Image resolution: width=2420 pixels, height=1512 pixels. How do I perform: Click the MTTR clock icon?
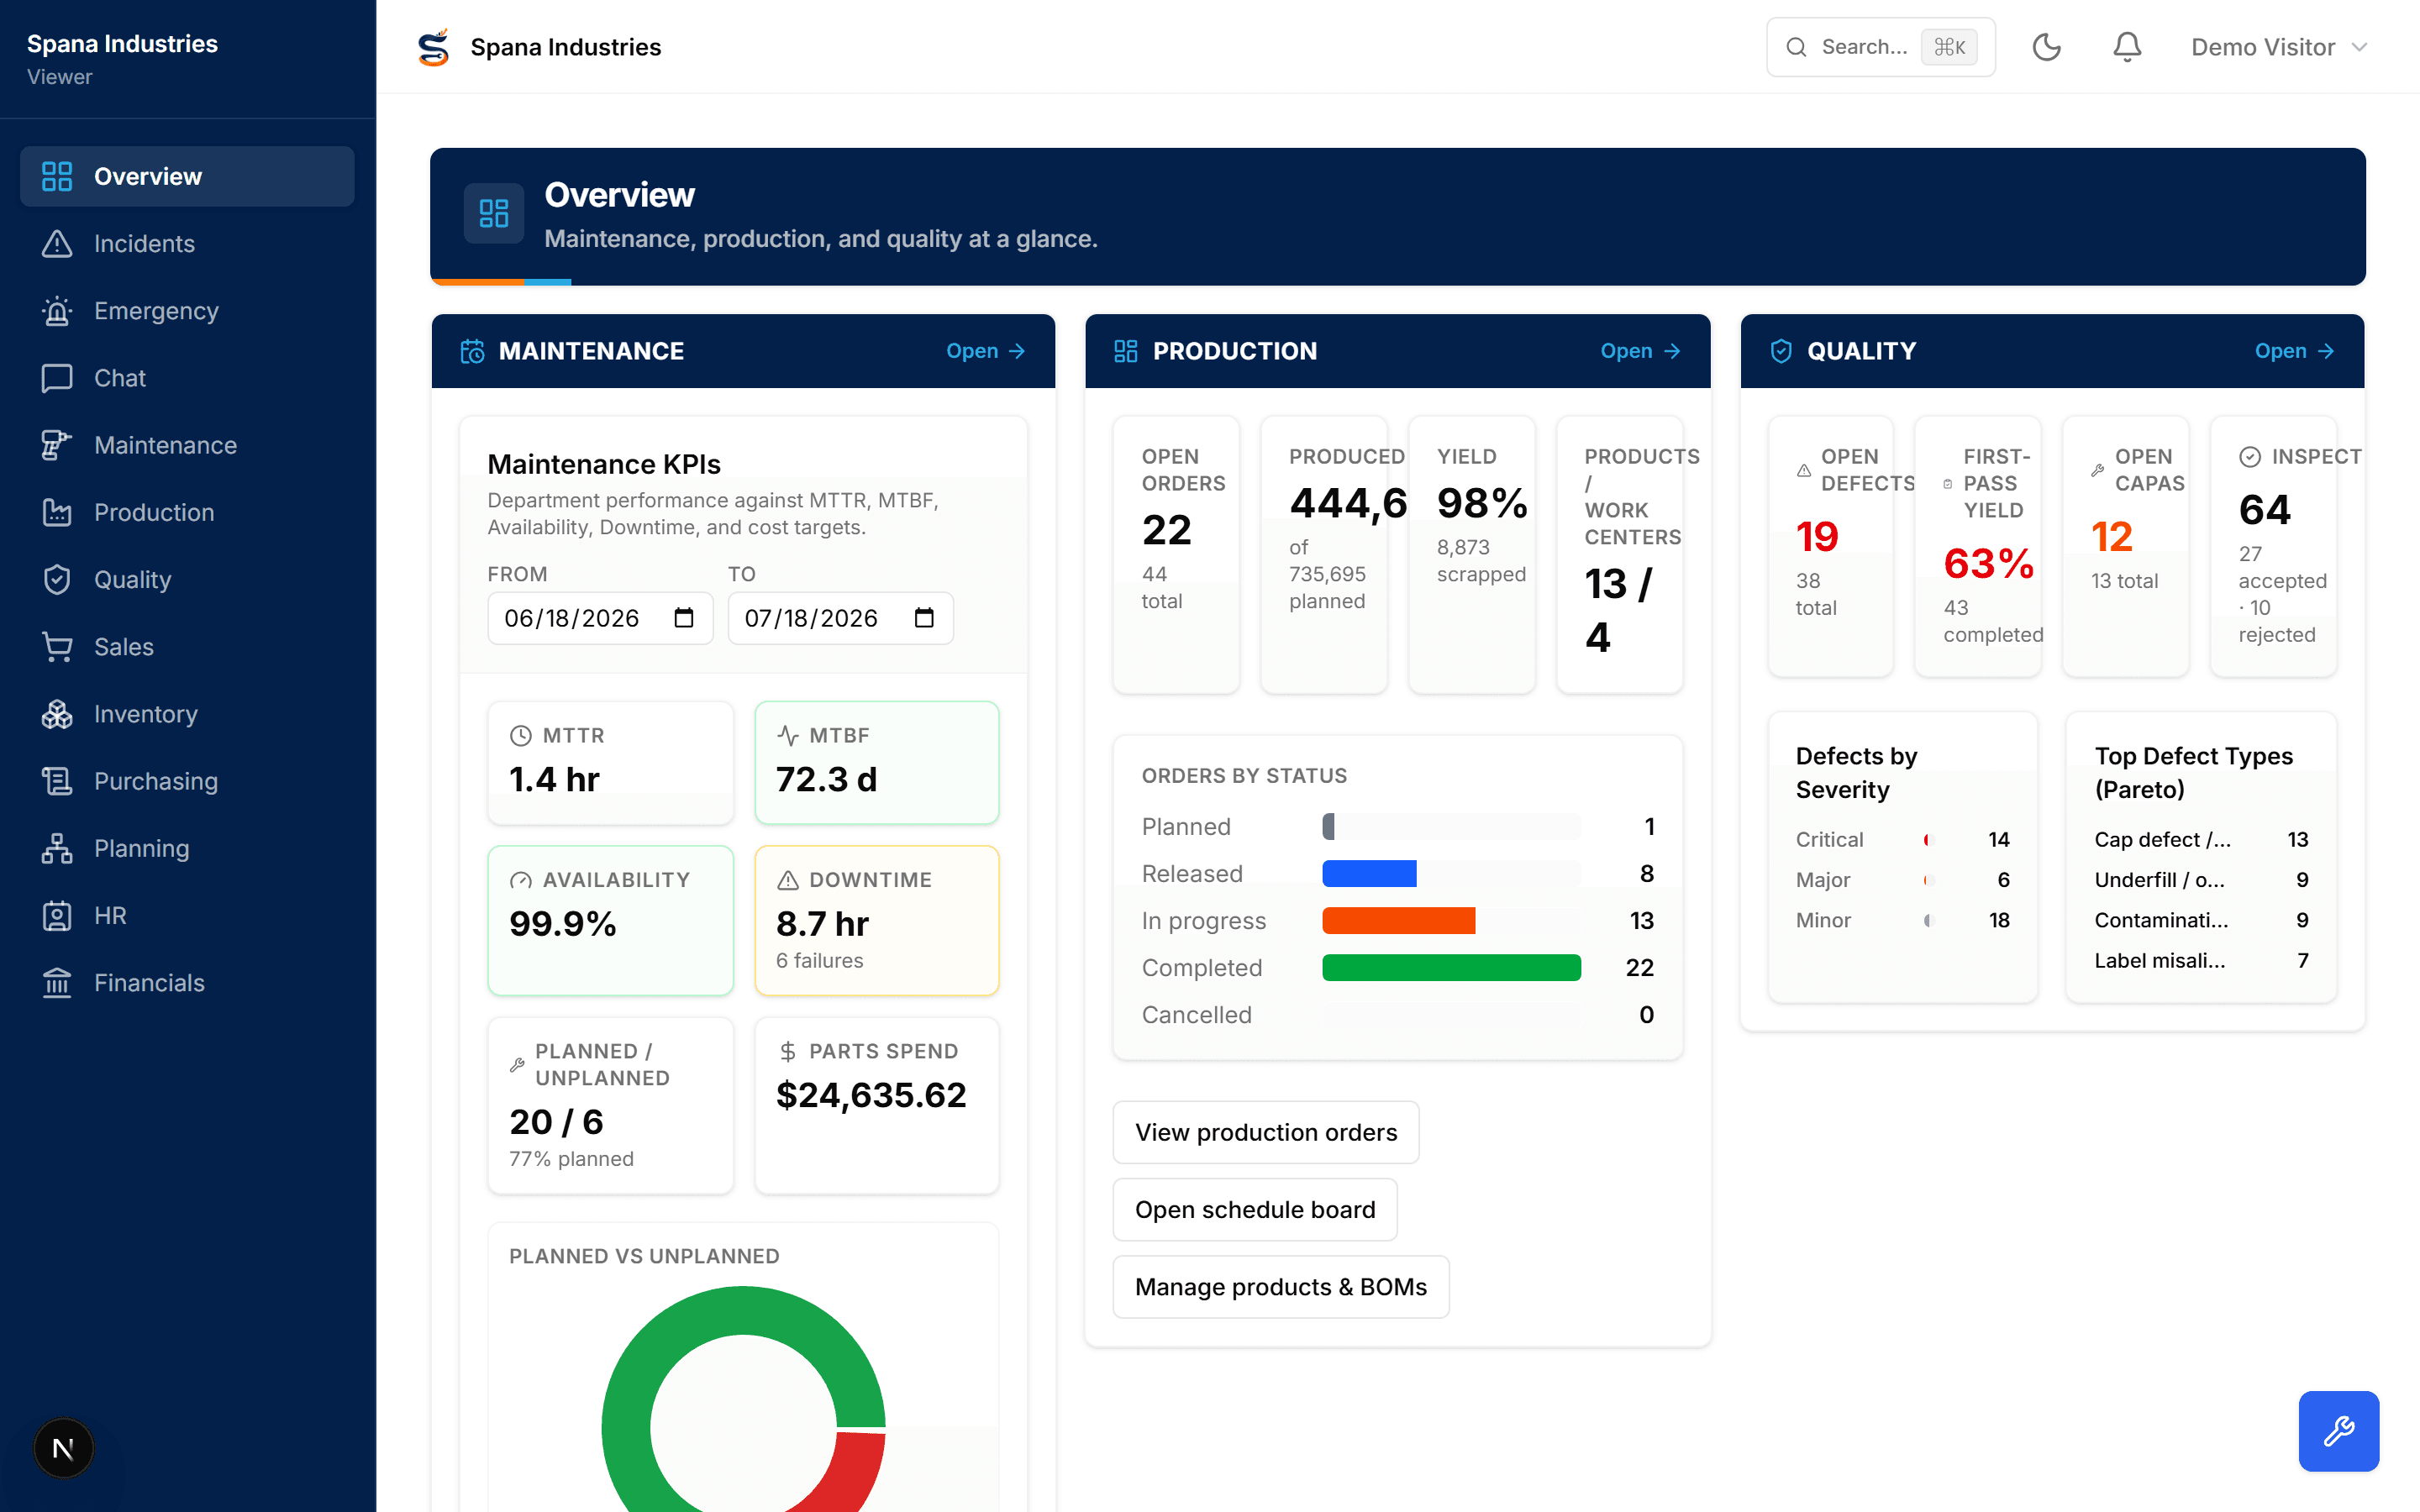click(520, 735)
